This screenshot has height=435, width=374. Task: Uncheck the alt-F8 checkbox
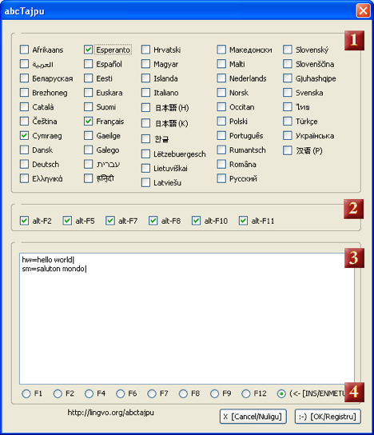153,221
